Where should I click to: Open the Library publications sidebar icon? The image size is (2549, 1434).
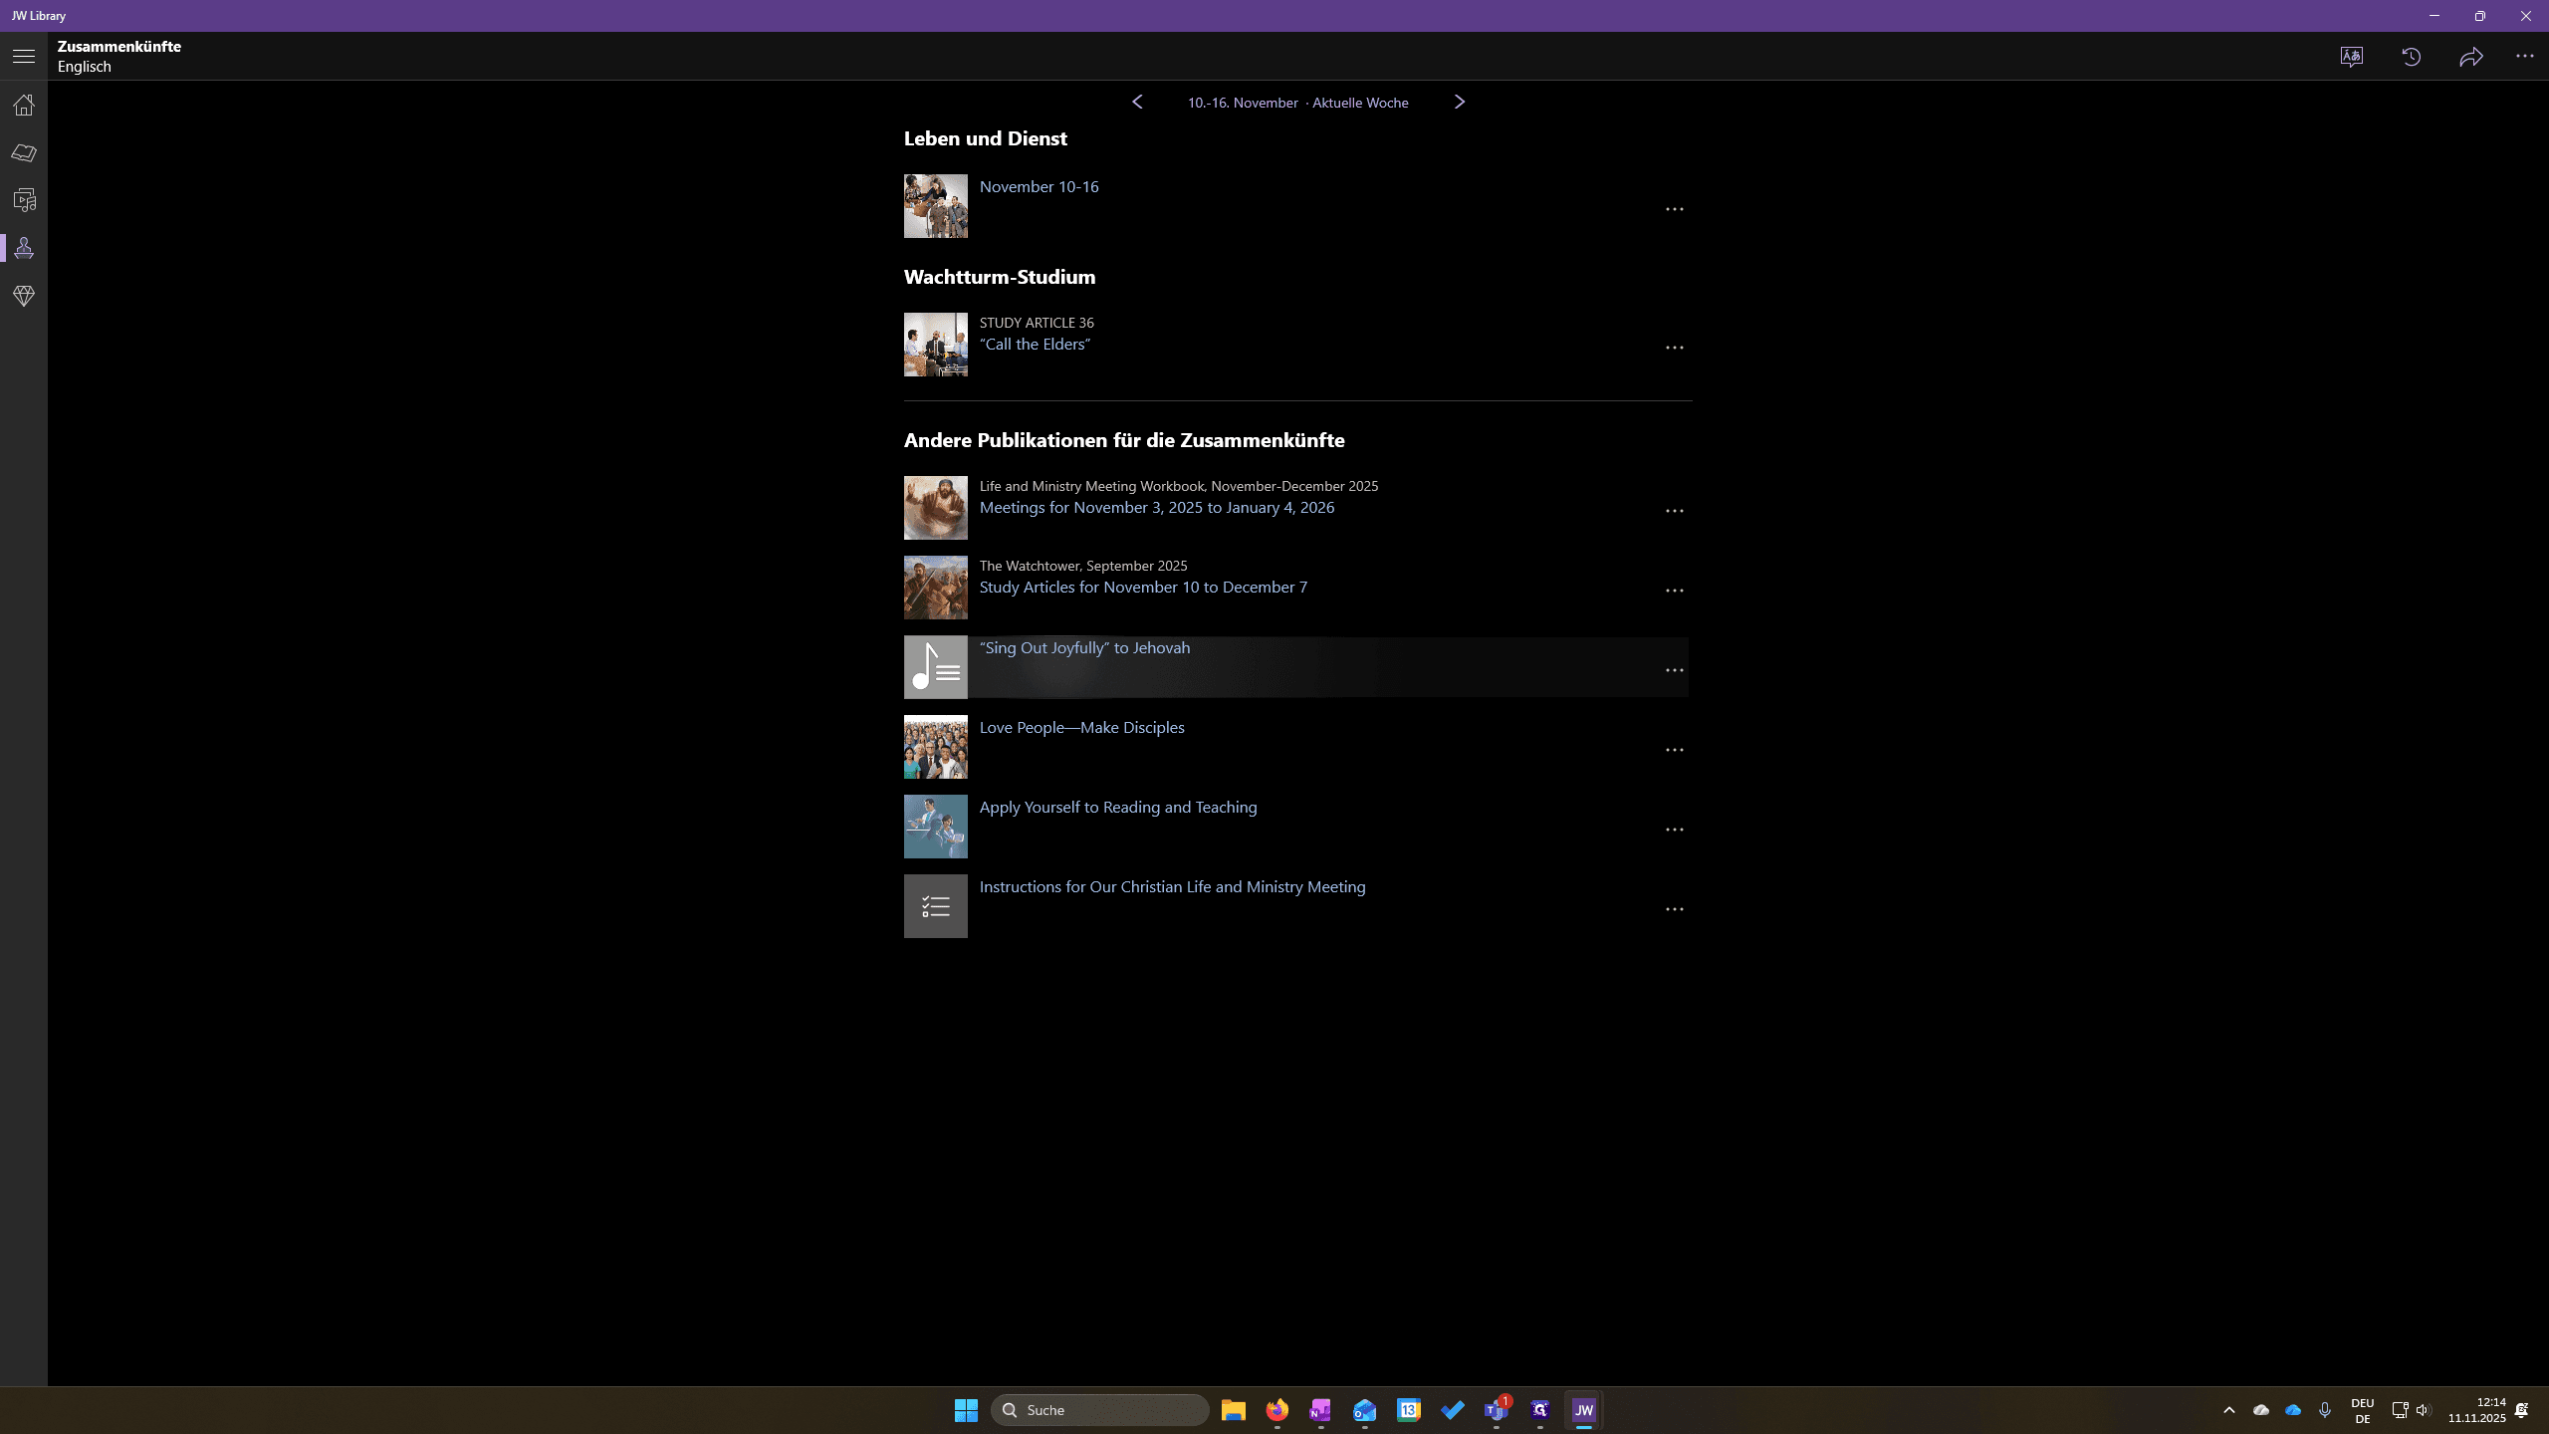(24, 200)
